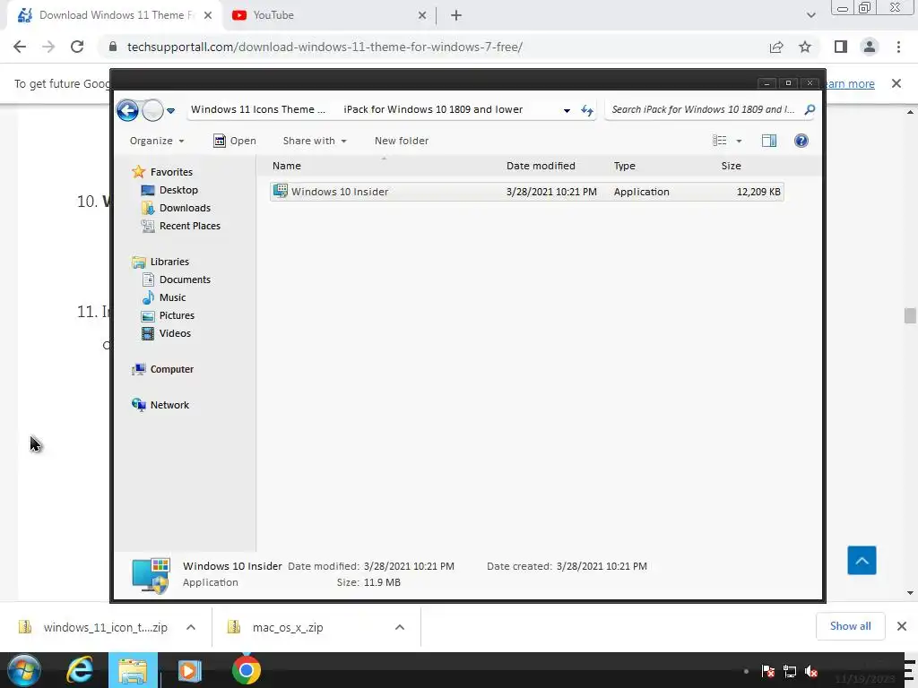This screenshot has height=688, width=918.
Task: Click Windows 10 Insider application icon in list
Action: [281, 191]
